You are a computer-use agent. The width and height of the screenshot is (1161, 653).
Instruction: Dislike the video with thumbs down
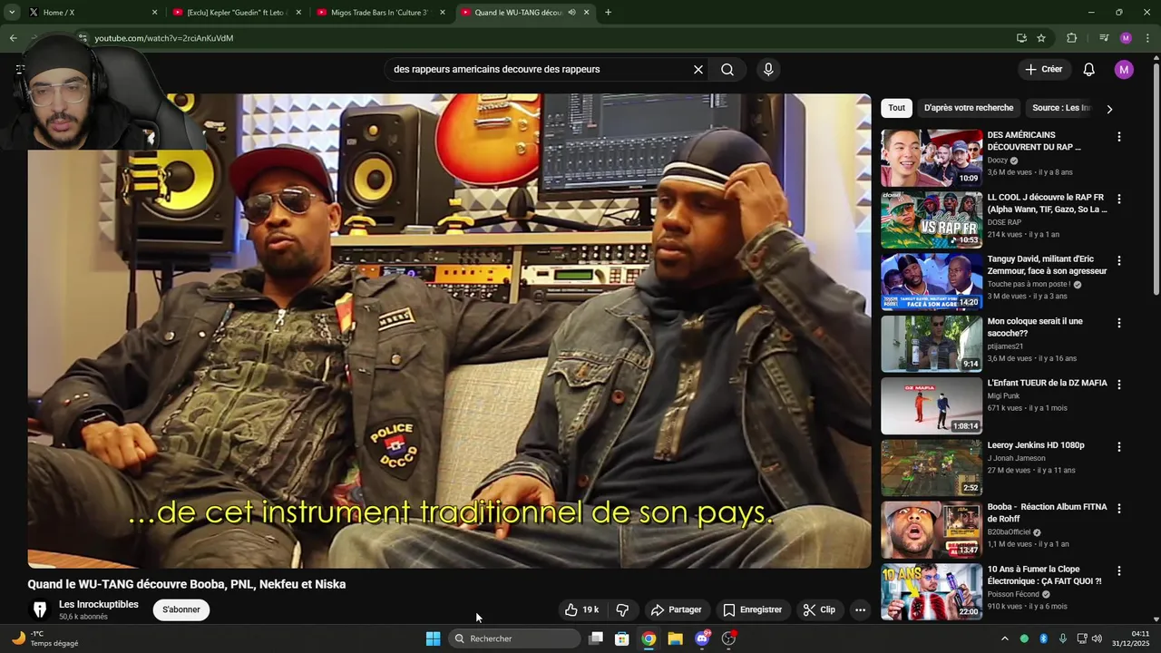pyautogui.click(x=622, y=609)
